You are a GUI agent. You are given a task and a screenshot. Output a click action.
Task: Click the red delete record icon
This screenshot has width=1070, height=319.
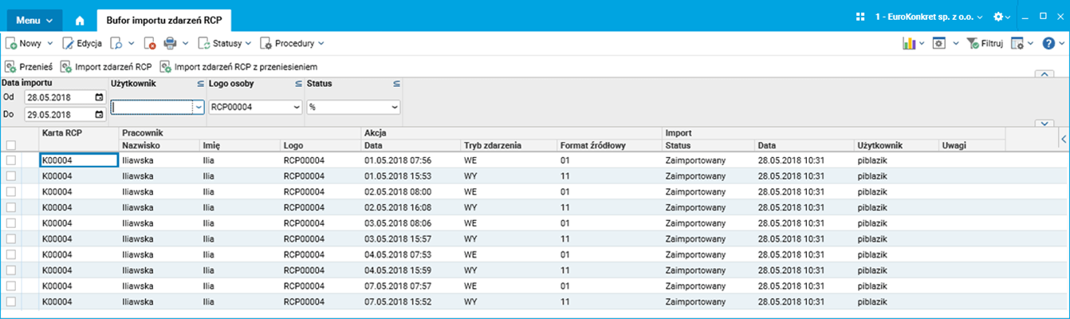pos(149,44)
